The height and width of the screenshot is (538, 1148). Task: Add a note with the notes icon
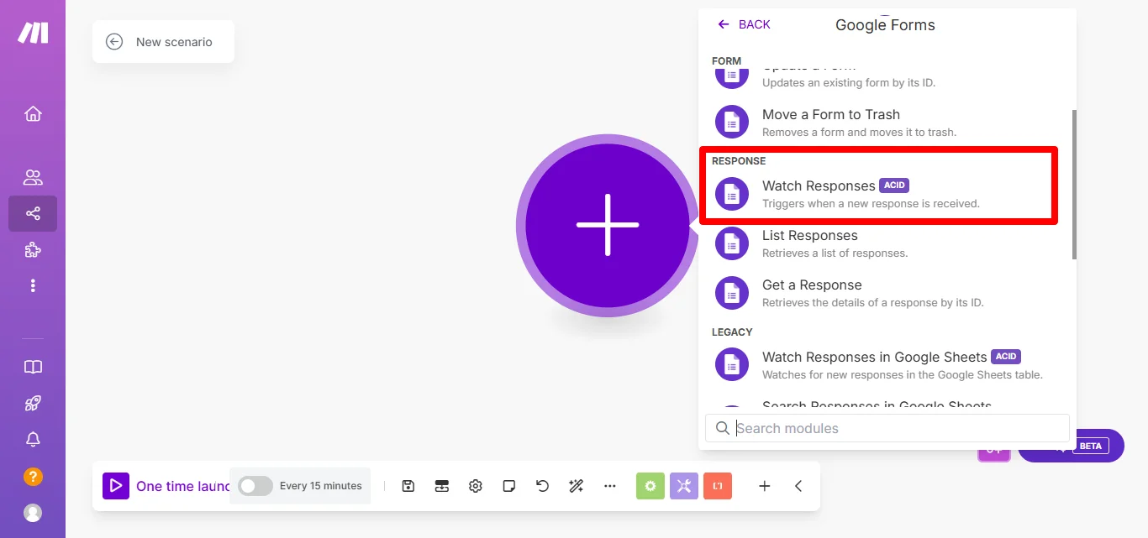(x=508, y=486)
